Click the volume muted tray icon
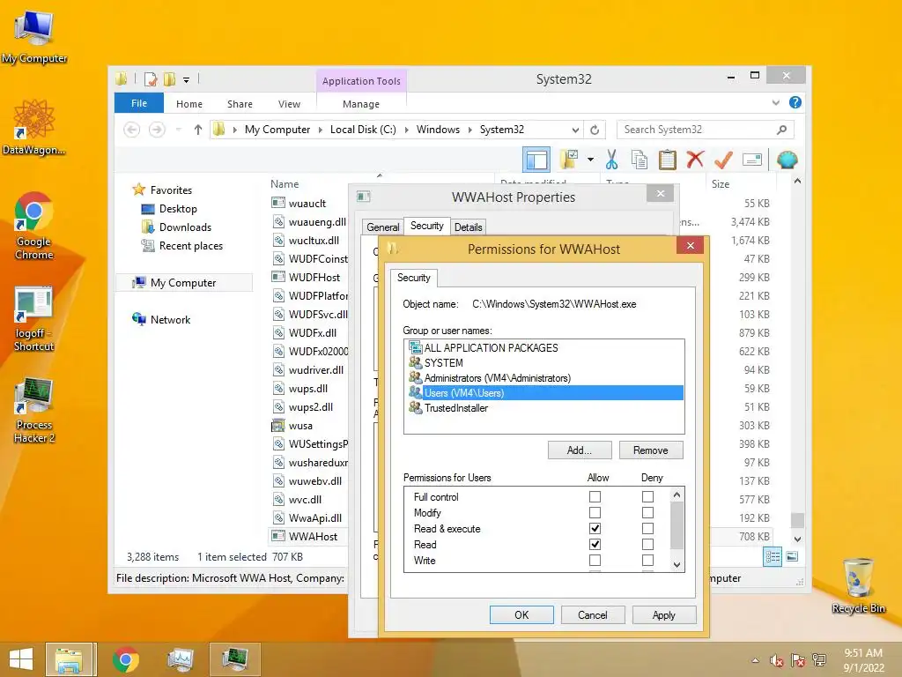The width and height of the screenshot is (902, 677). [777, 660]
